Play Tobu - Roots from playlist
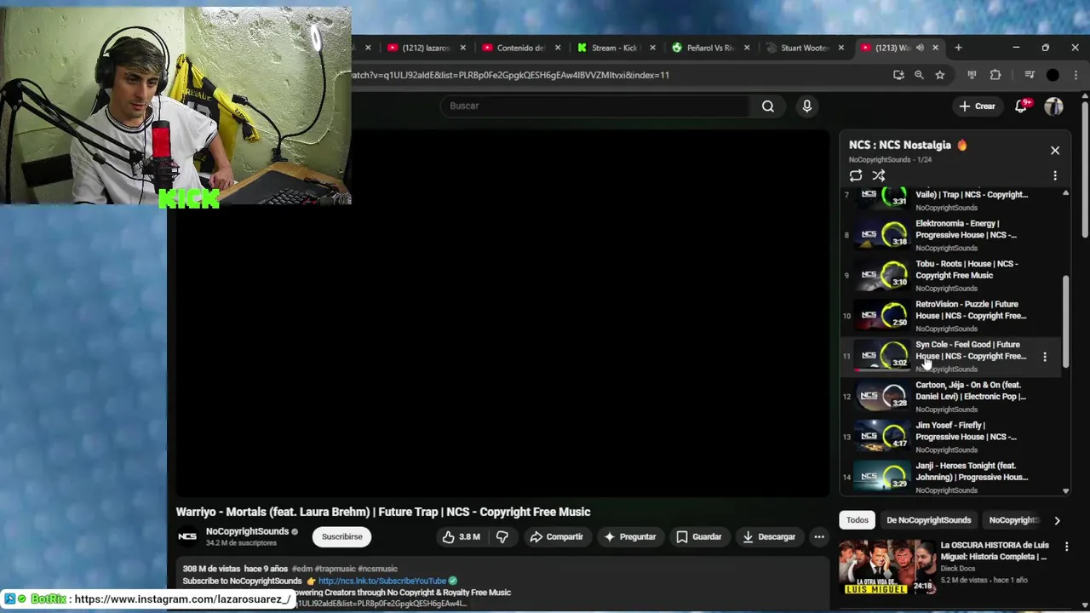 click(x=952, y=275)
